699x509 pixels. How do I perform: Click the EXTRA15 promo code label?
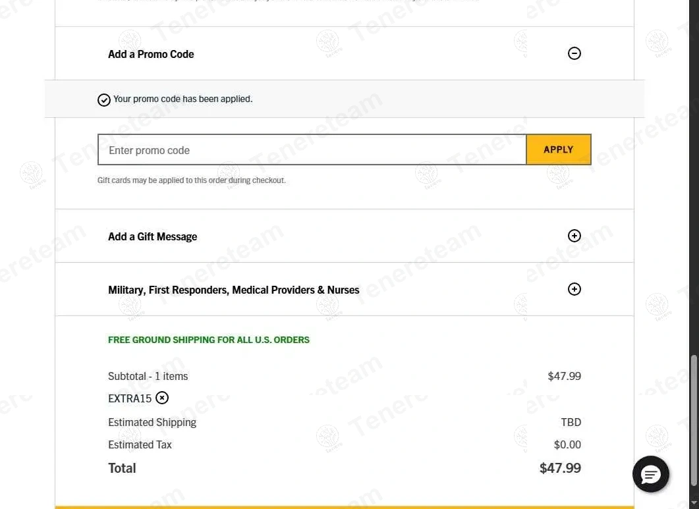pyautogui.click(x=130, y=398)
